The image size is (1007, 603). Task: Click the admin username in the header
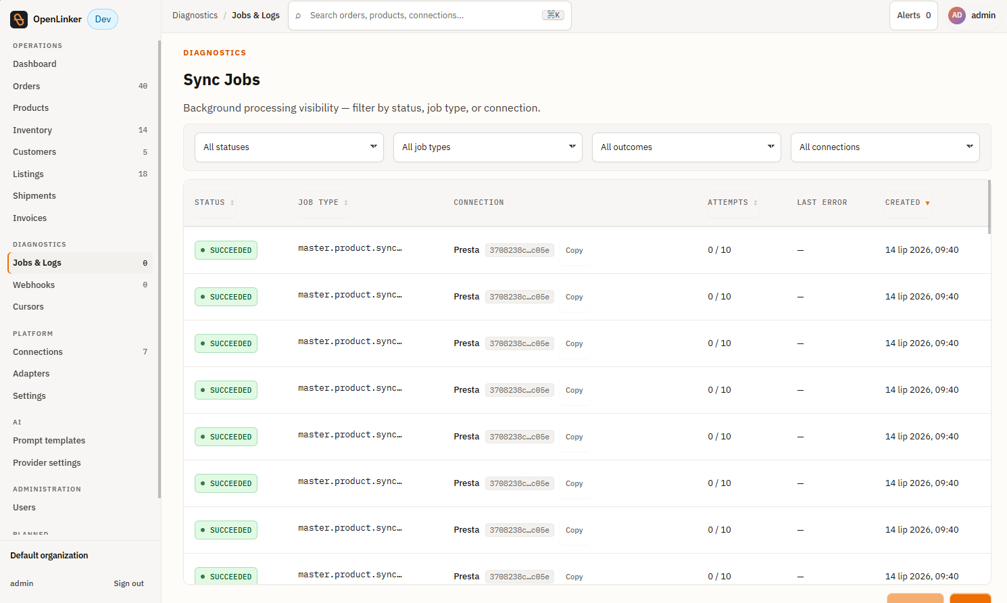pos(983,16)
